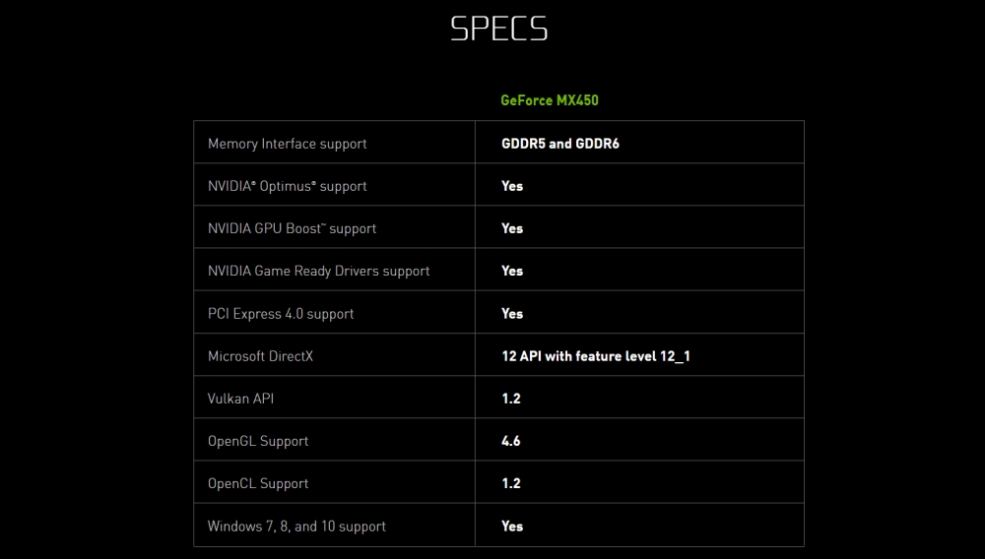Click the Yes value for Optimus support
The height and width of the screenshot is (559, 985).
(512, 186)
